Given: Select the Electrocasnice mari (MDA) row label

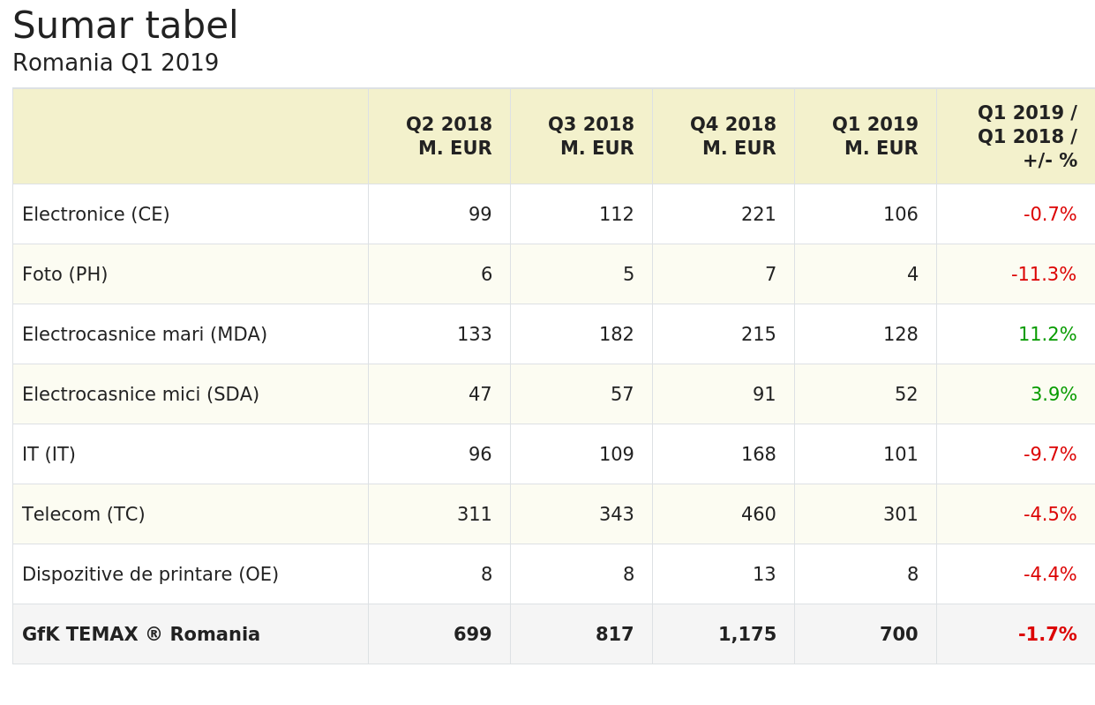Looking at the screenshot, I should click(145, 334).
